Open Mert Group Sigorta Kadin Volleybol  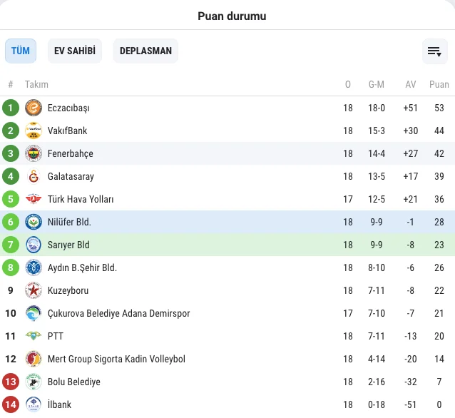click(116, 359)
